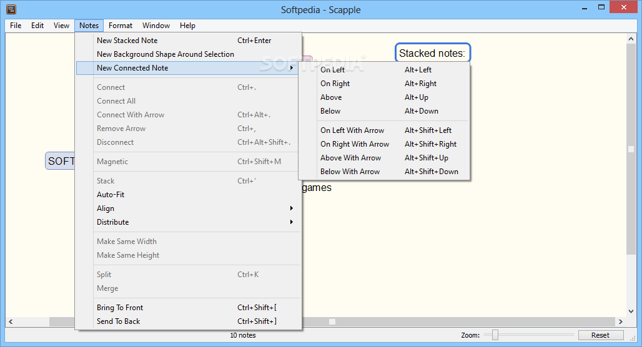642x347 pixels.
Task: Create connected note Below
Action: [384, 111]
